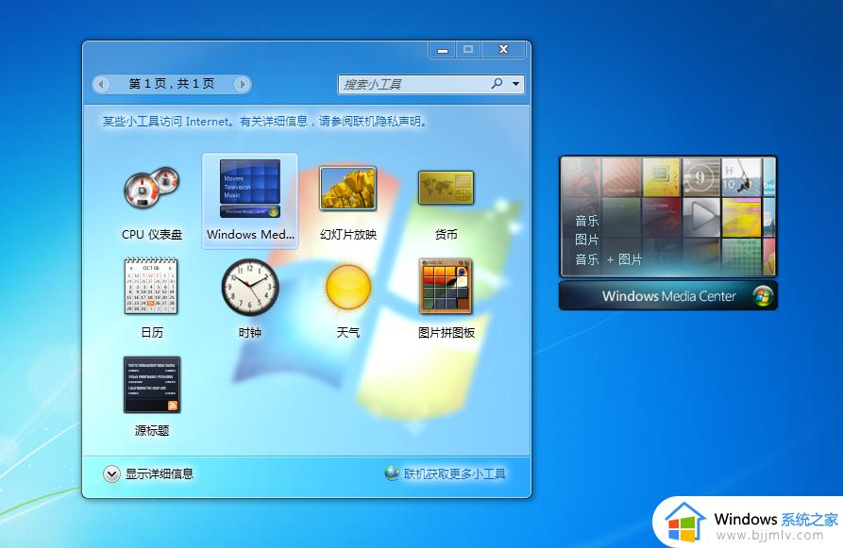
Task: Close the gadget gallery window
Action: click(x=504, y=50)
